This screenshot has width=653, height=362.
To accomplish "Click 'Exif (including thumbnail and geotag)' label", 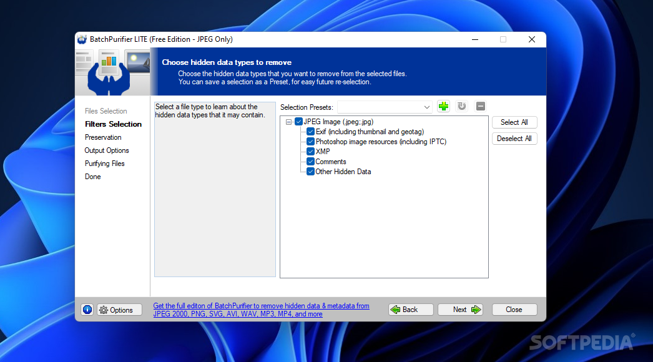I will pos(370,132).
